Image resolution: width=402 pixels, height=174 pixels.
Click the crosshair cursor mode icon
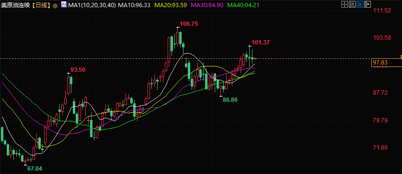pos(345,4)
